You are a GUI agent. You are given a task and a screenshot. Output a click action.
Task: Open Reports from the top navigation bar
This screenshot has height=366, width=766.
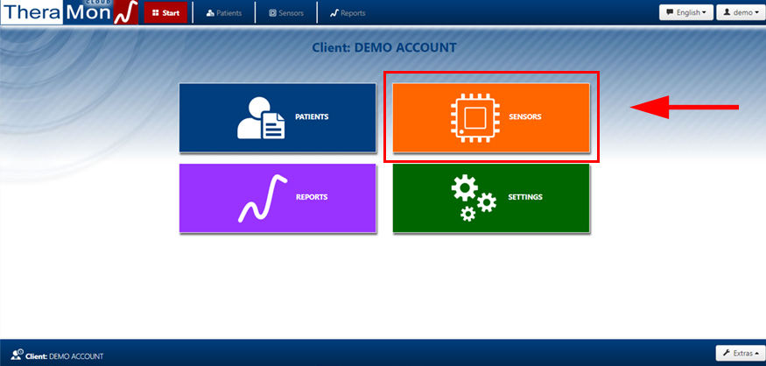coord(348,13)
